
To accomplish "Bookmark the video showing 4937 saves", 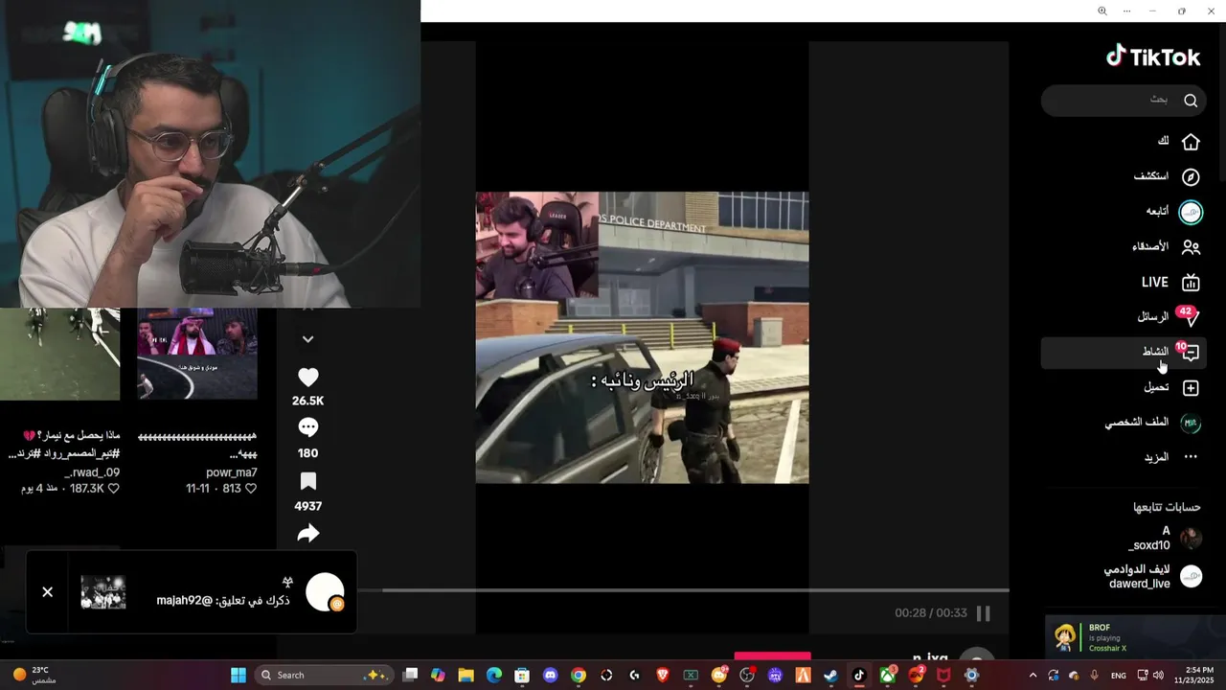I will coord(308,481).
